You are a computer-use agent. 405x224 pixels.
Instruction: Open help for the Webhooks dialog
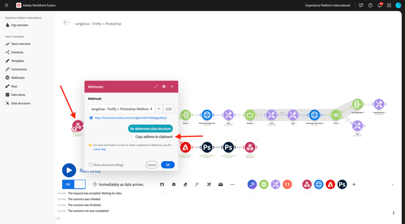tap(164, 87)
